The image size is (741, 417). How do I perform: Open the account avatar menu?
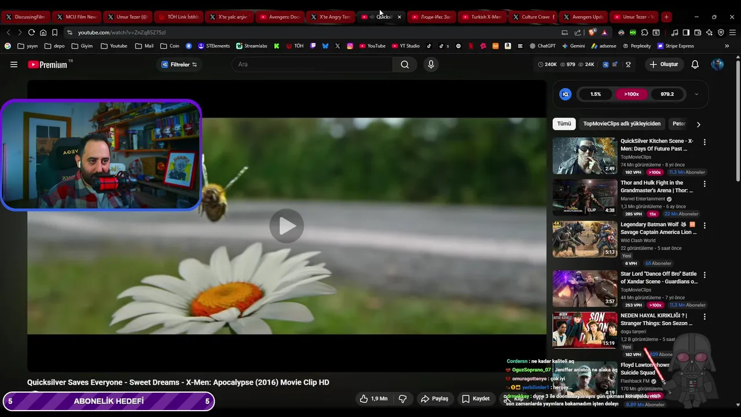pyautogui.click(x=717, y=64)
